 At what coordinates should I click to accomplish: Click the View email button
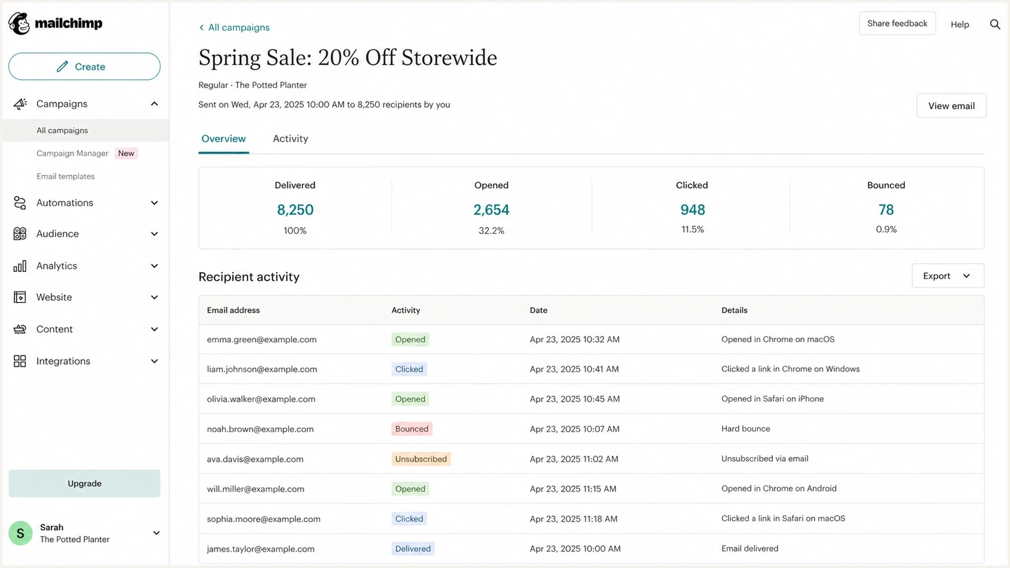pyautogui.click(x=951, y=106)
